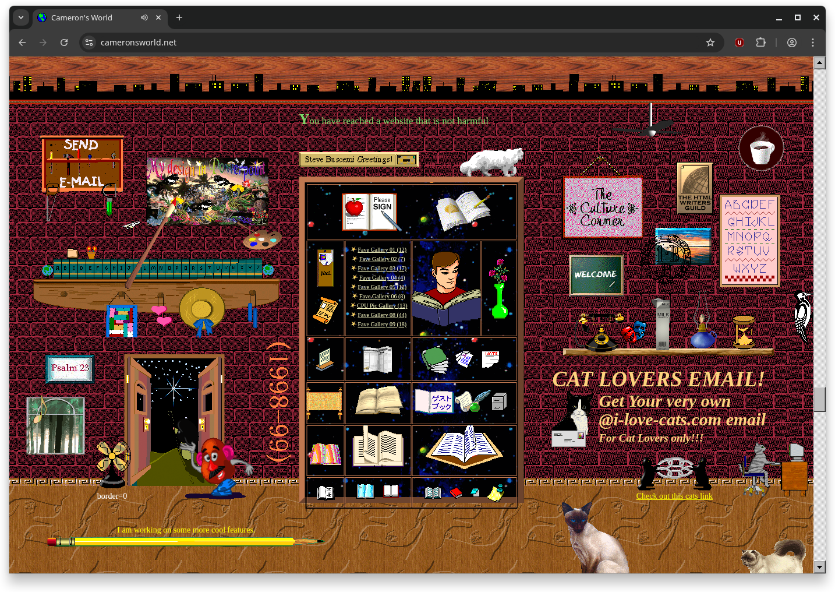Click the scrollbar down arrow
The height and width of the screenshot is (592, 835).
click(x=820, y=567)
